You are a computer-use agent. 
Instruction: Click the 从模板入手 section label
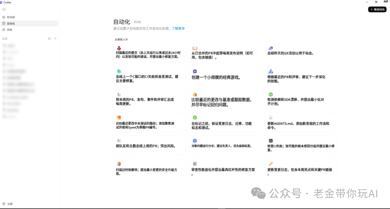[121, 40]
